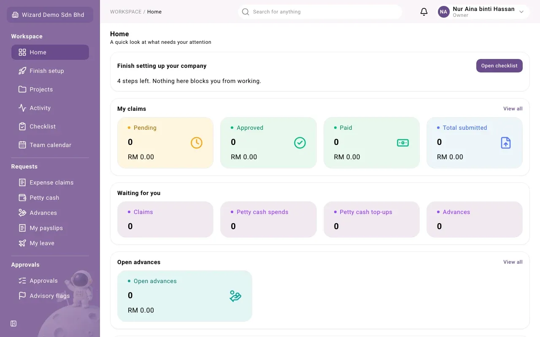Image resolution: width=540 pixels, height=337 pixels.
Task: Click WORKSPACE in the breadcrumb
Action: coord(126,12)
